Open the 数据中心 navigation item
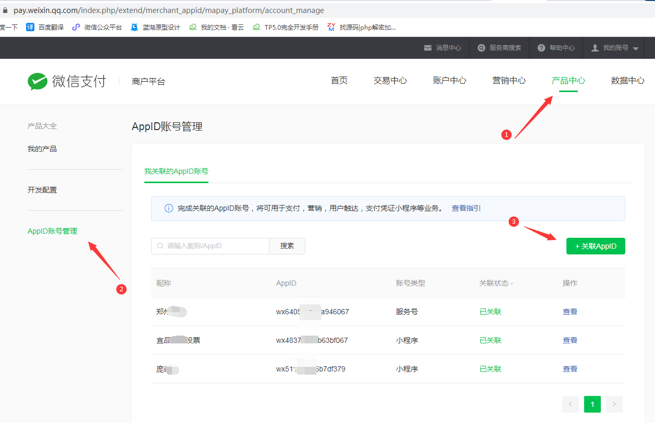The height and width of the screenshot is (423, 655). click(628, 81)
